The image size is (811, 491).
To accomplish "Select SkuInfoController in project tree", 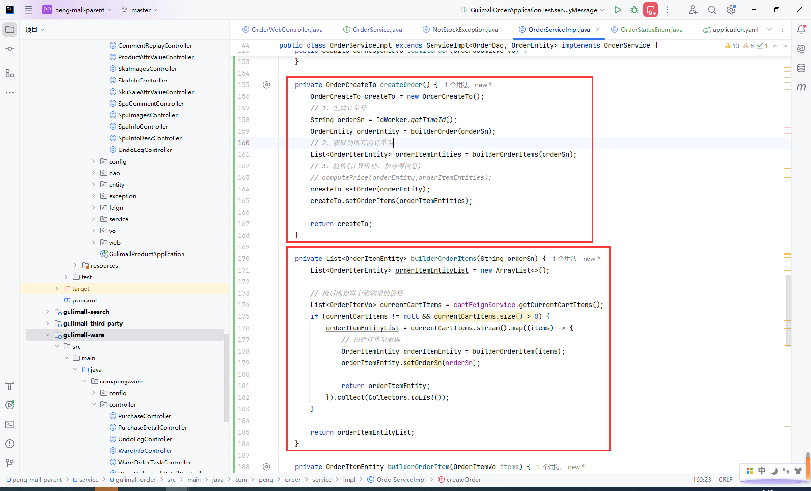I will [139, 80].
